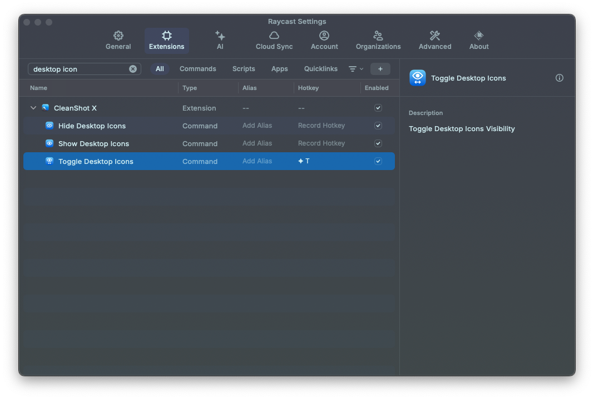Click the info icon in detail panel
Viewport: 594px width, 399px height.
(x=559, y=78)
